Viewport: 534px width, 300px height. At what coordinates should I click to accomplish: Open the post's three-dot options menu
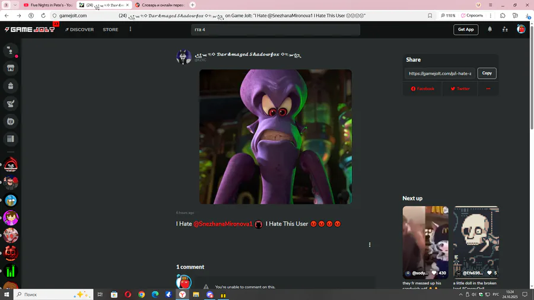[370, 244]
